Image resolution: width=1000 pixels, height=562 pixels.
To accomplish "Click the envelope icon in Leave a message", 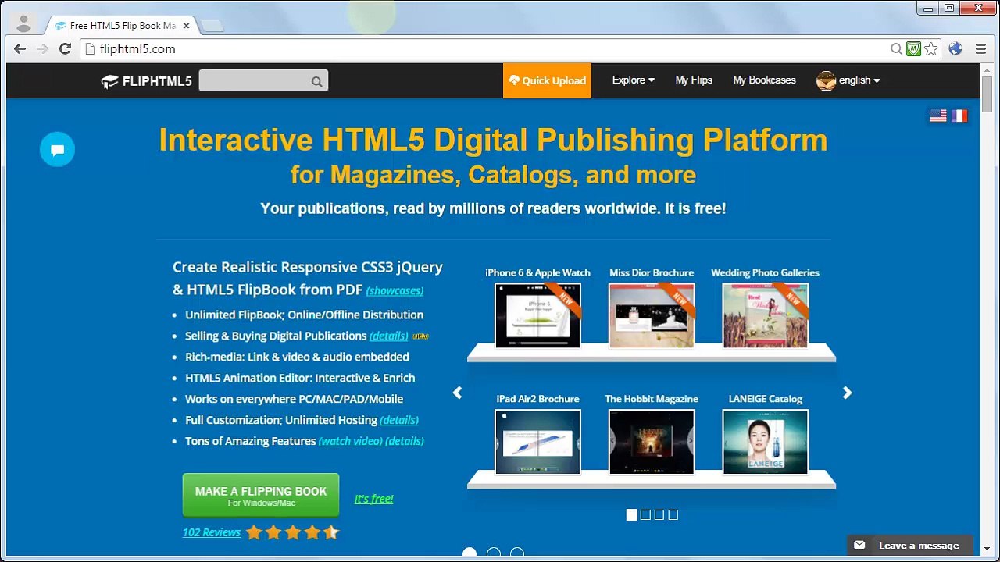I will click(x=859, y=545).
